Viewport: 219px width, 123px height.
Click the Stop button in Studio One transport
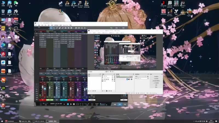[68, 104]
